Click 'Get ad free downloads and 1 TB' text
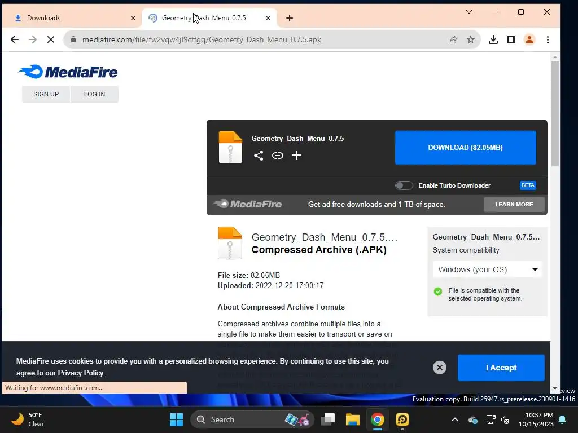The height and width of the screenshot is (433, 578). click(x=376, y=204)
